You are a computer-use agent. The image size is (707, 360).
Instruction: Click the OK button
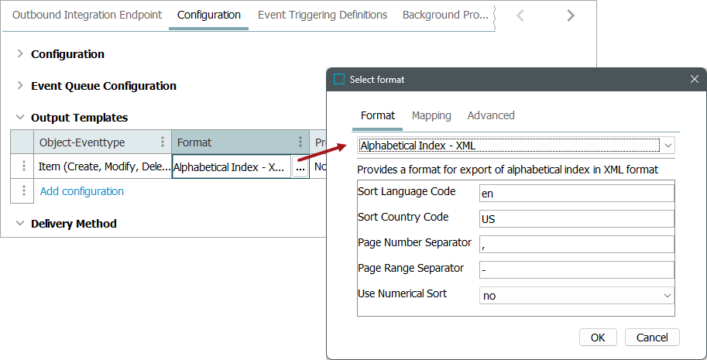(598, 338)
